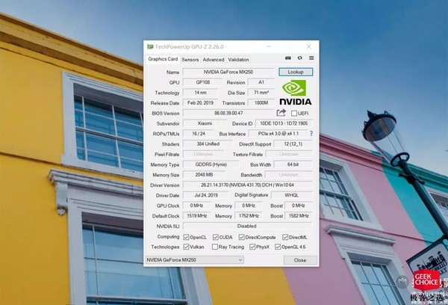Image resolution: width=448 pixels, height=305 pixels.
Task: Click the Memory Type field GDDR5 (Hynix)
Action: [211, 164]
